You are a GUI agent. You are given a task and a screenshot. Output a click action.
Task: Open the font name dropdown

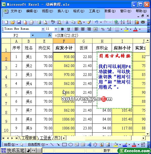tap(43, 29)
